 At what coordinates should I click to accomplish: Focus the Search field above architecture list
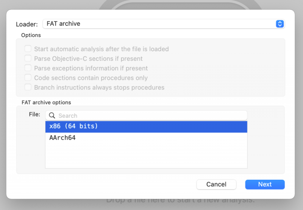[x=151, y=116]
